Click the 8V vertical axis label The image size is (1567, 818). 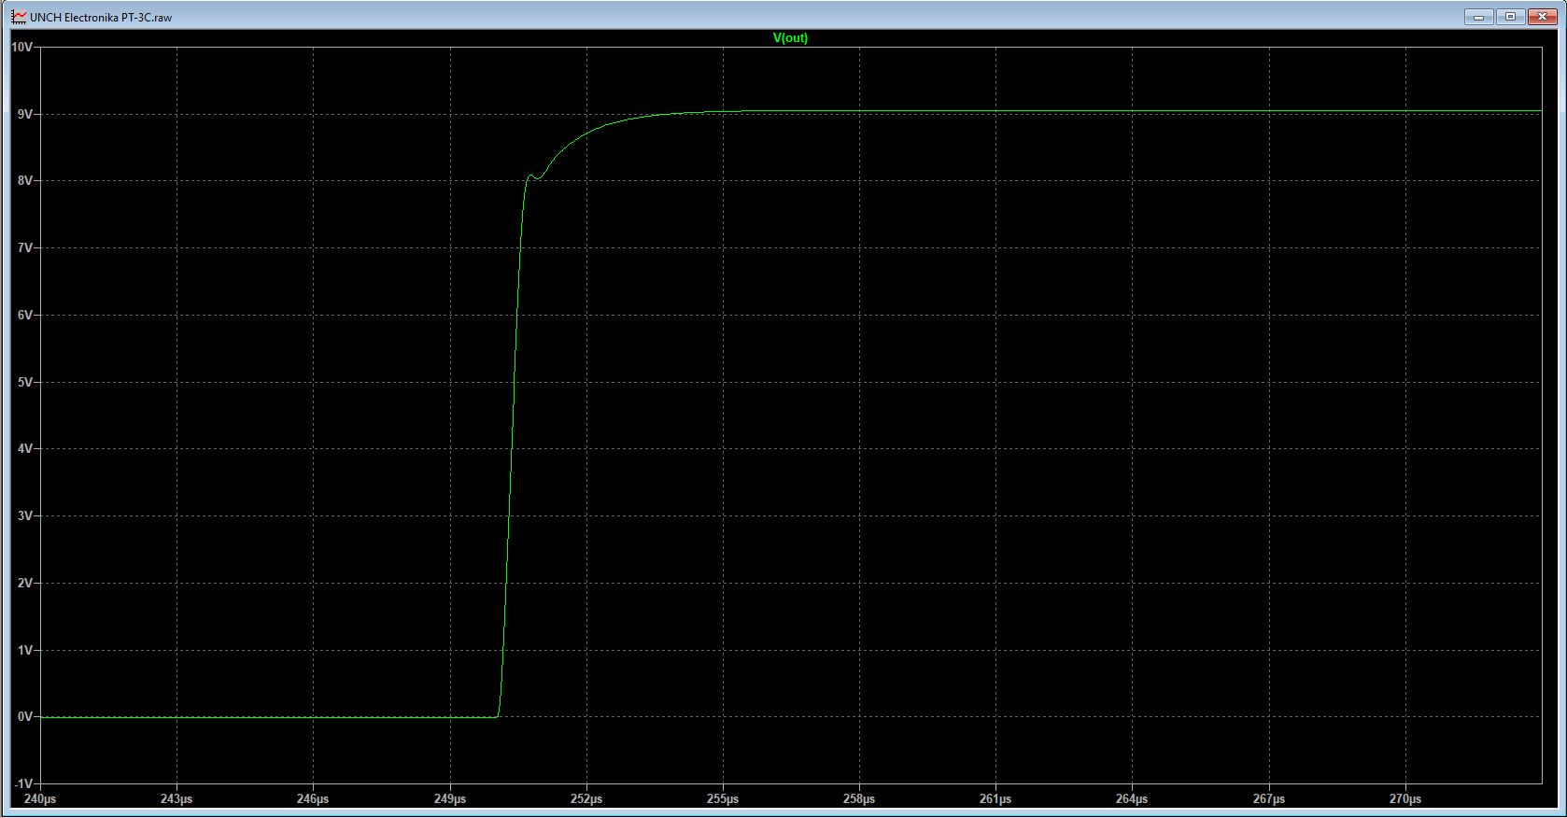[25, 181]
